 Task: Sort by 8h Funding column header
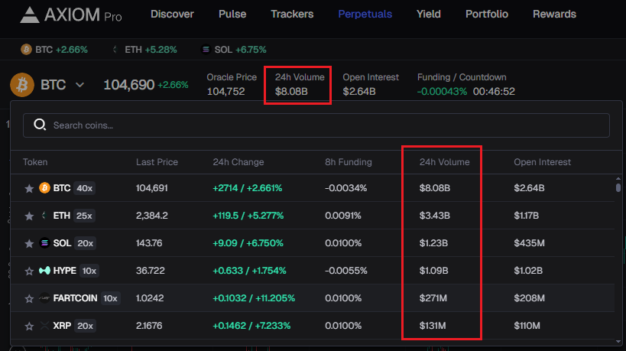coord(348,162)
